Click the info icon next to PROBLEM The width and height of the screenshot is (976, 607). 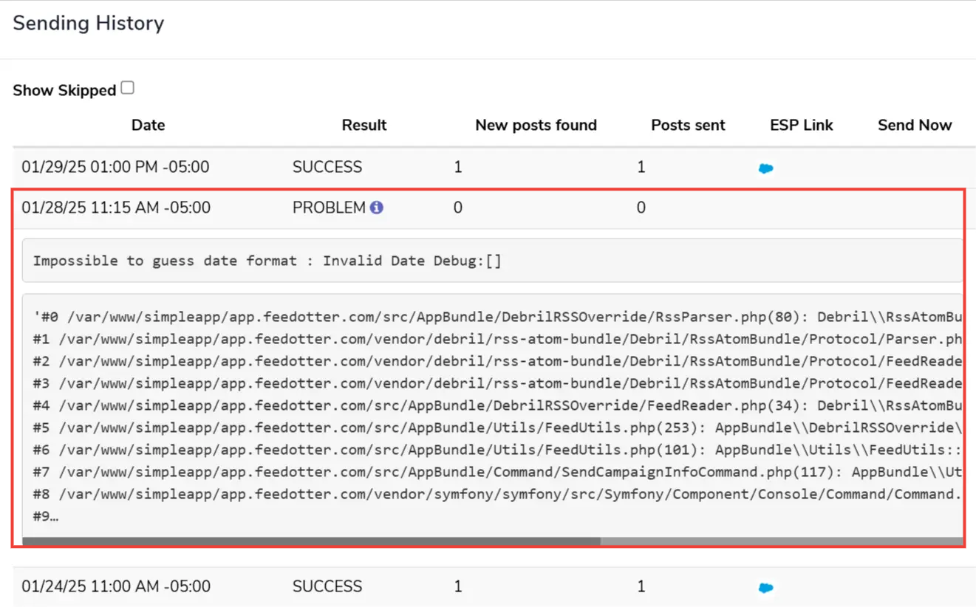377,208
